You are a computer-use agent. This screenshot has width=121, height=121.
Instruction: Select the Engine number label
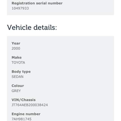coord(26,114)
